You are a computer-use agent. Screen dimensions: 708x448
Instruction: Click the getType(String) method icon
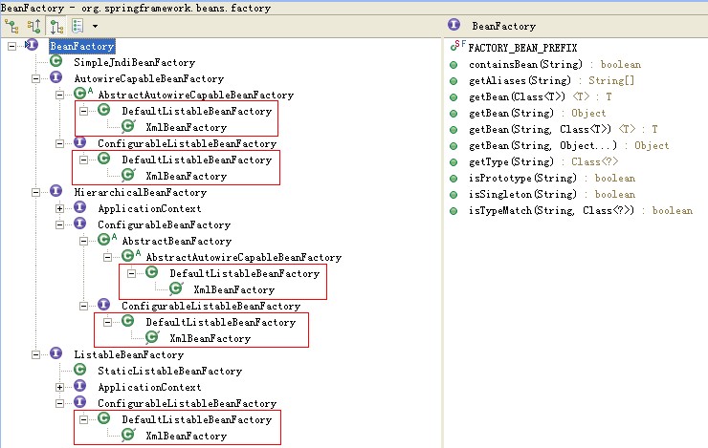(454, 162)
